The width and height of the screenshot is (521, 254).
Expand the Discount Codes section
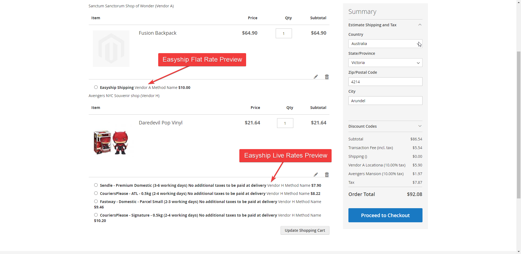pyautogui.click(x=385, y=126)
